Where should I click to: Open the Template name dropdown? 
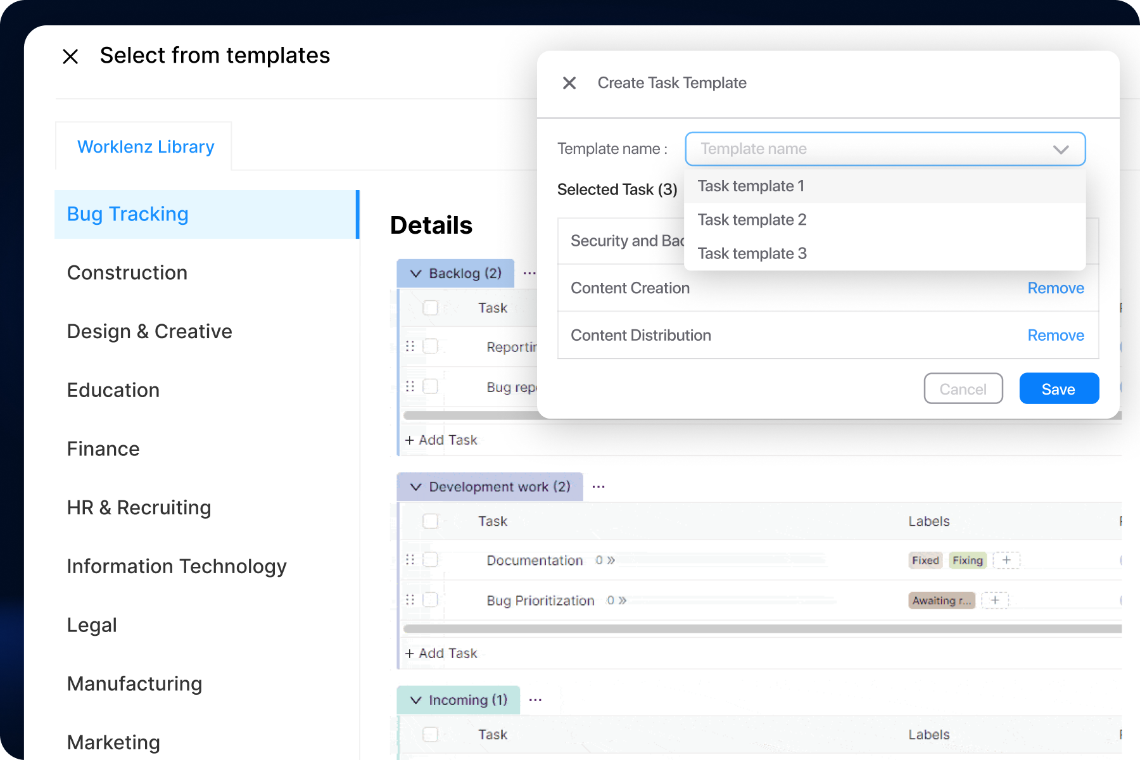coord(1060,149)
